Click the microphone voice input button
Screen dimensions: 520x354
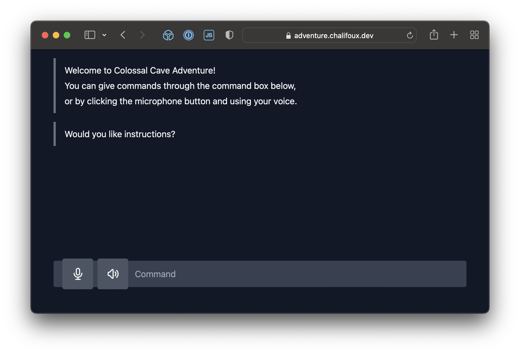pos(78,274)
